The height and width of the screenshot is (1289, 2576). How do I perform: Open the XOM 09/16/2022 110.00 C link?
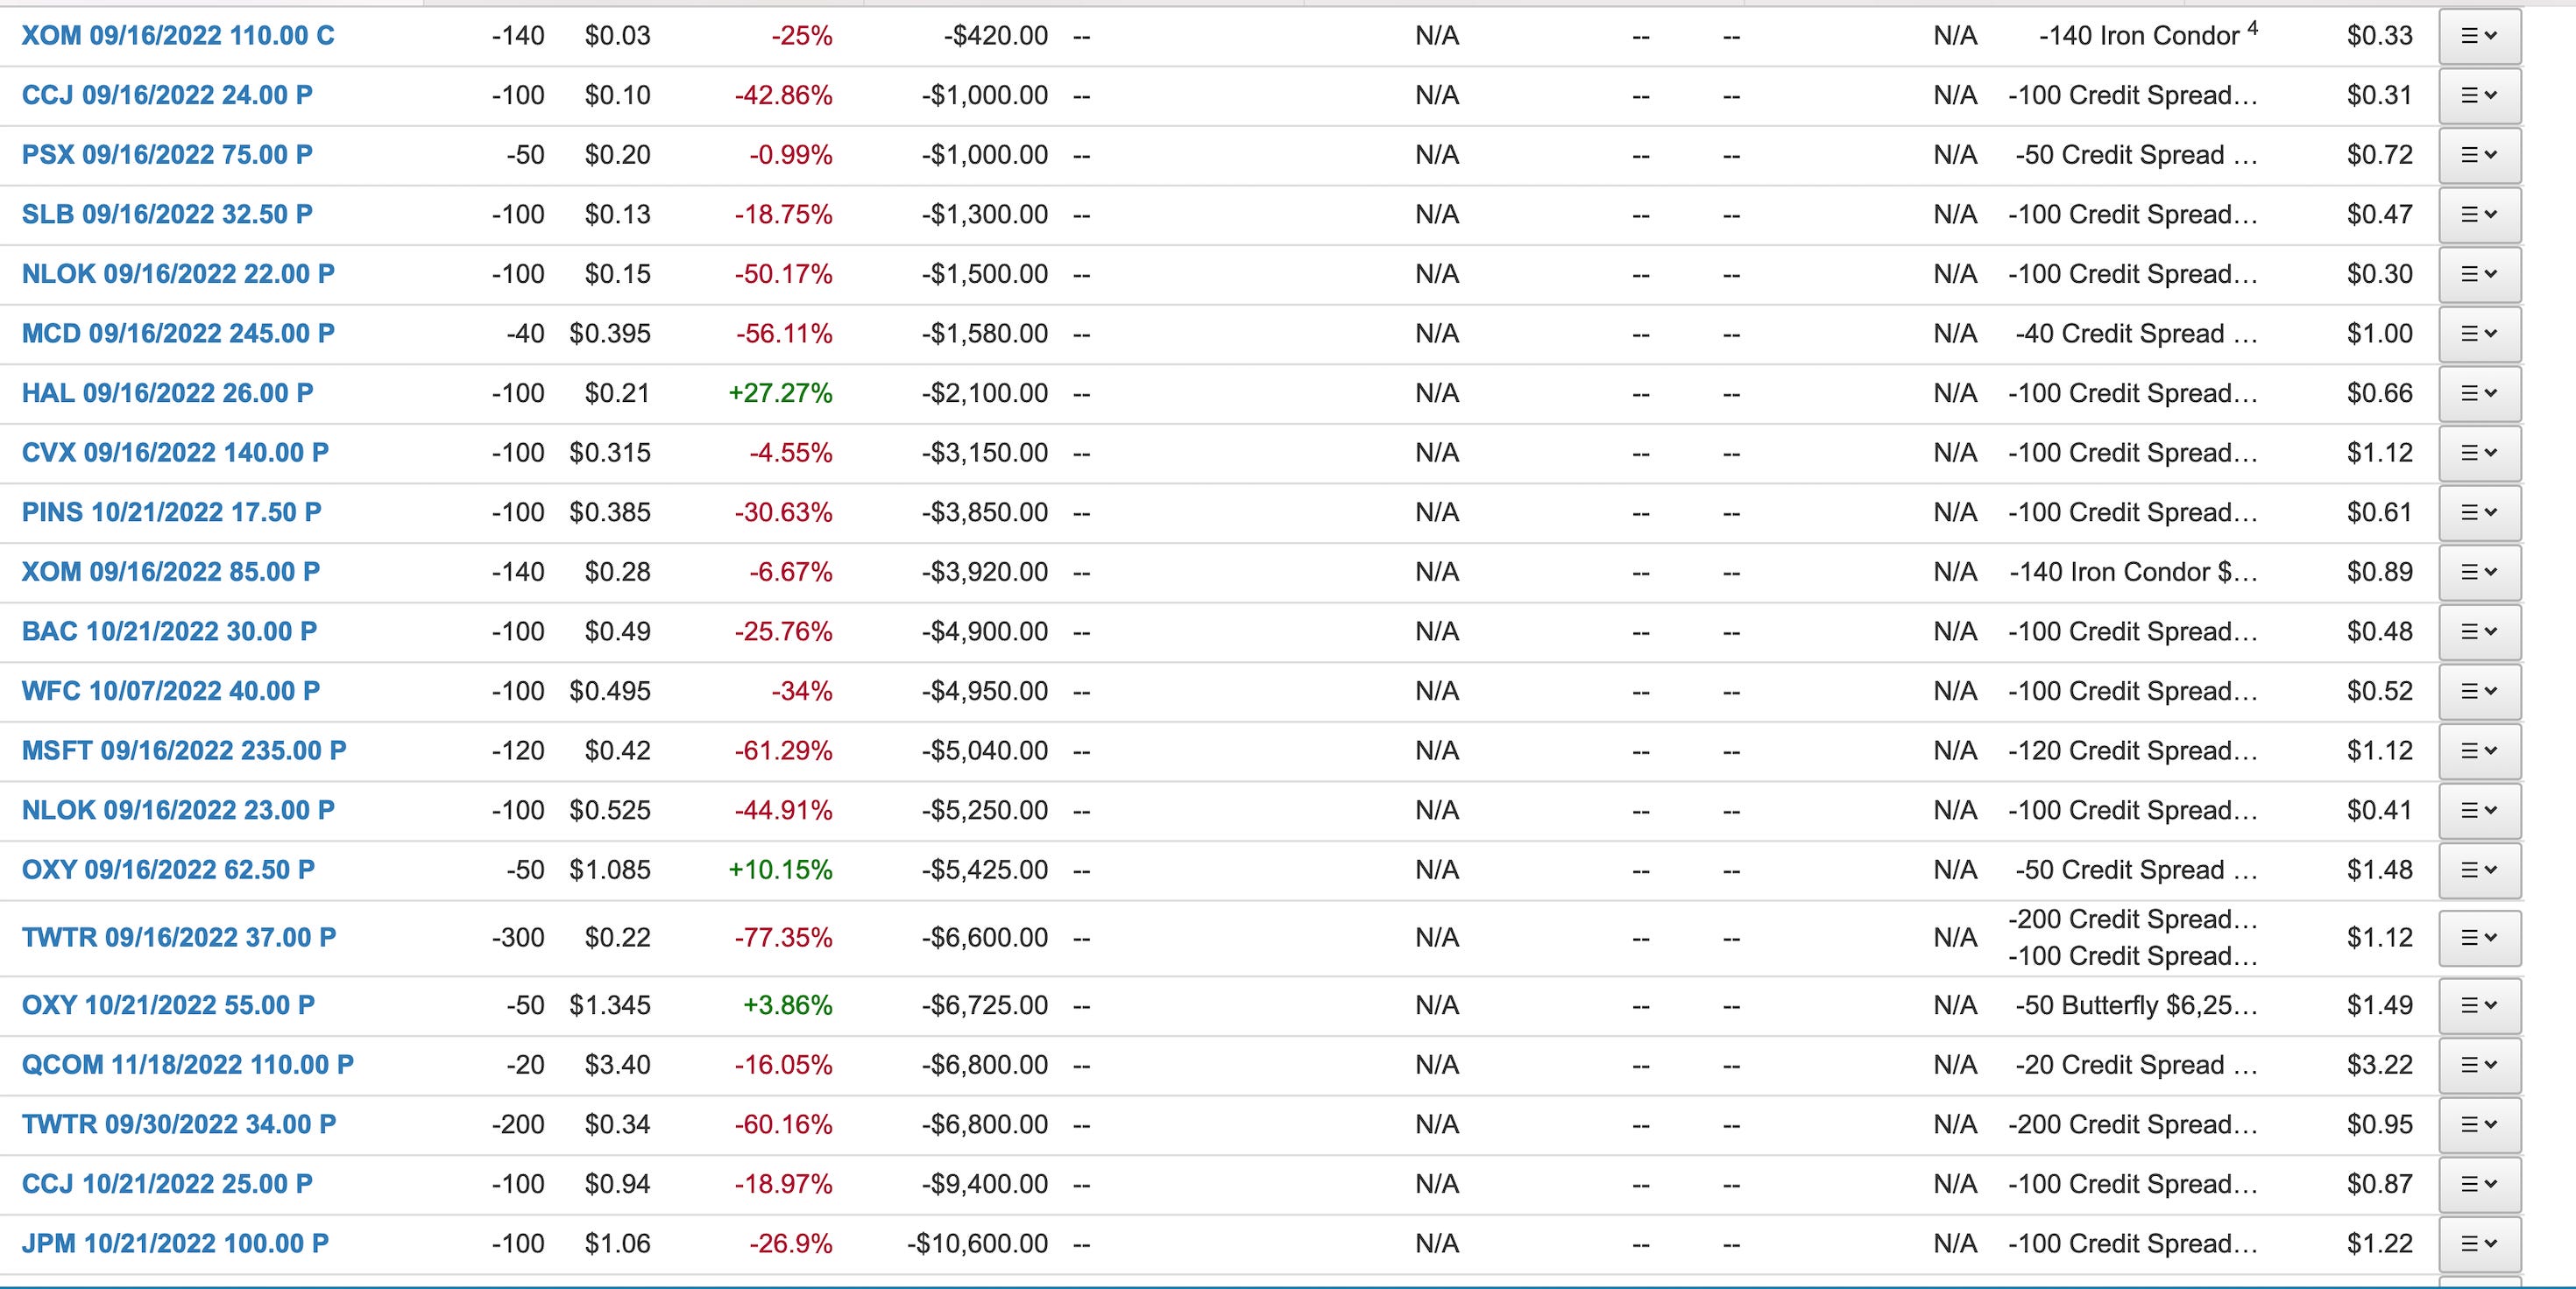coord(178,36)
